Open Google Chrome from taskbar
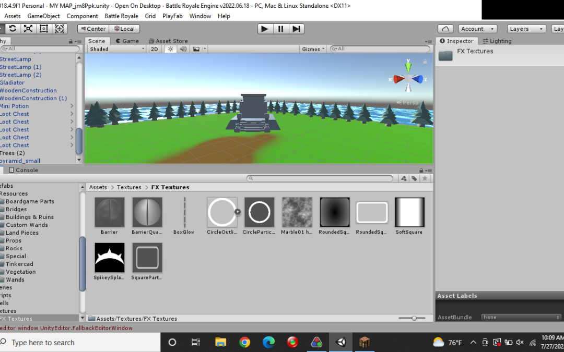This screenshot has width=564, height=352. tap(244, 342)
